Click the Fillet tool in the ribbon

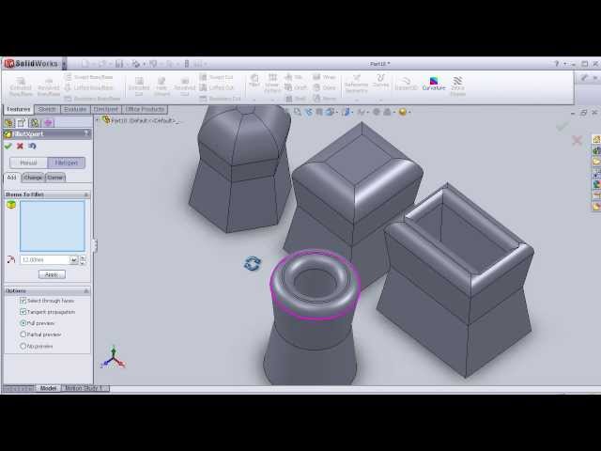pos(254,82)
